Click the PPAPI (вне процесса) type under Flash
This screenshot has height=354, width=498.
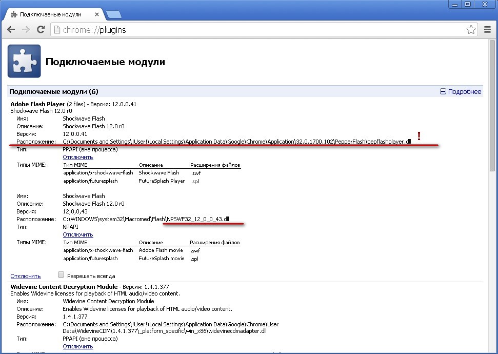[90, 149]
